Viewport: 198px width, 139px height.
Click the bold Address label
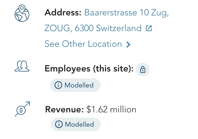pyautogui.click(x=63, y=13)
